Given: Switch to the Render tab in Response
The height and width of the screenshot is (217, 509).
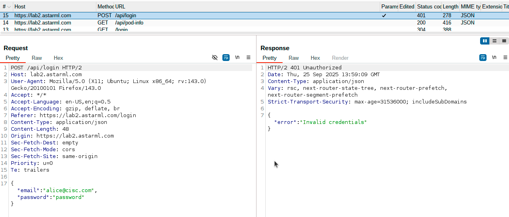Looking at the screenshot, I should click(340, 58).
